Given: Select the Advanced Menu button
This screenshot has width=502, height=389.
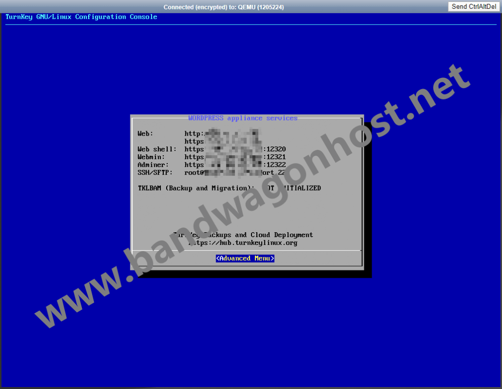Looking at the screenshot, I should pos(245,258).
